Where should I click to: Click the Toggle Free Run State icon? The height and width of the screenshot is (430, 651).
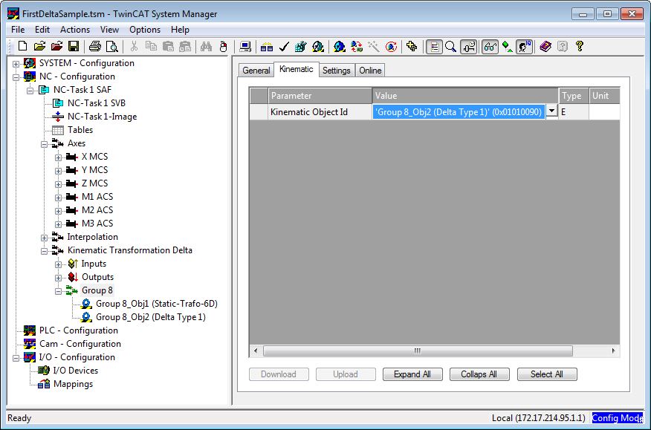point(391,47)
